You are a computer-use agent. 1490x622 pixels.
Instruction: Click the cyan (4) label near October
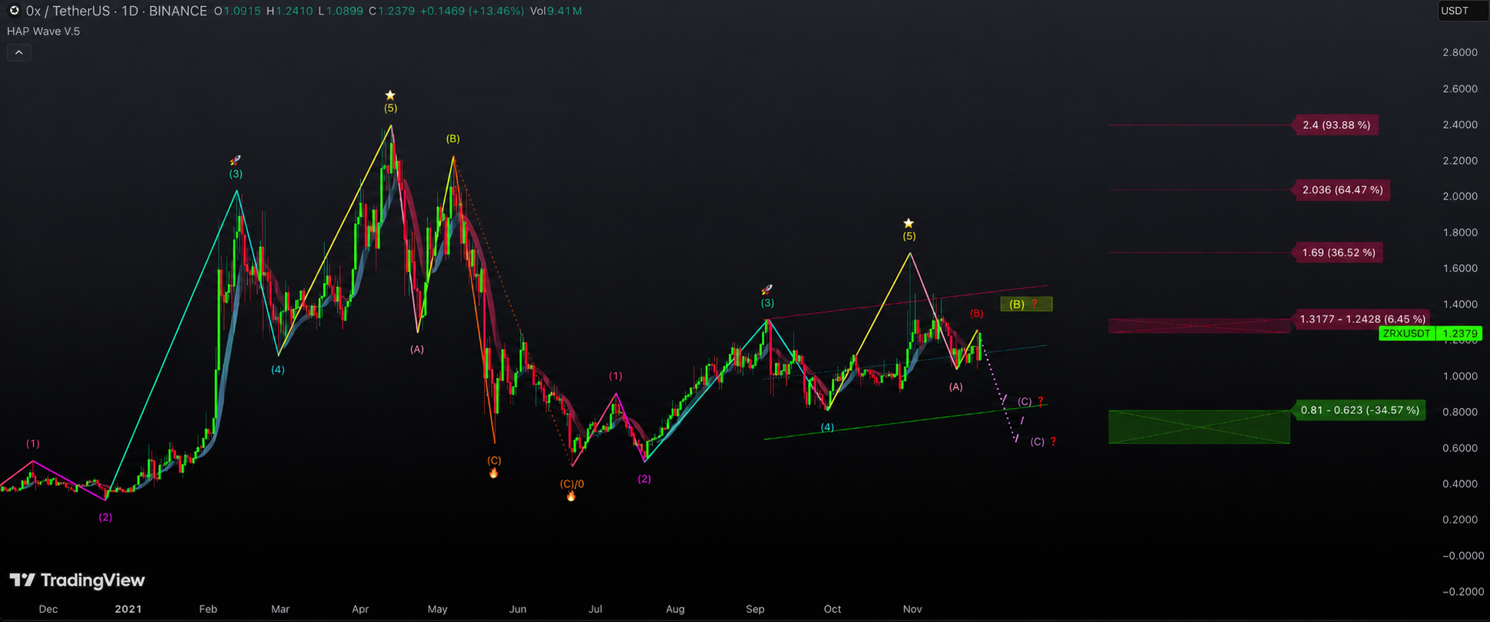coord(827,427)
